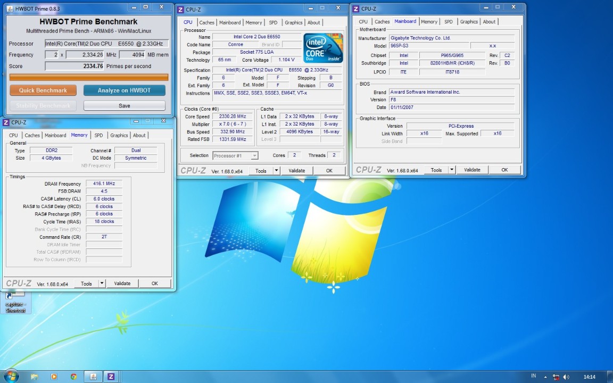Open Mainboard tab in the CPU window
613x383 pixels.
(x=230, y=23)
